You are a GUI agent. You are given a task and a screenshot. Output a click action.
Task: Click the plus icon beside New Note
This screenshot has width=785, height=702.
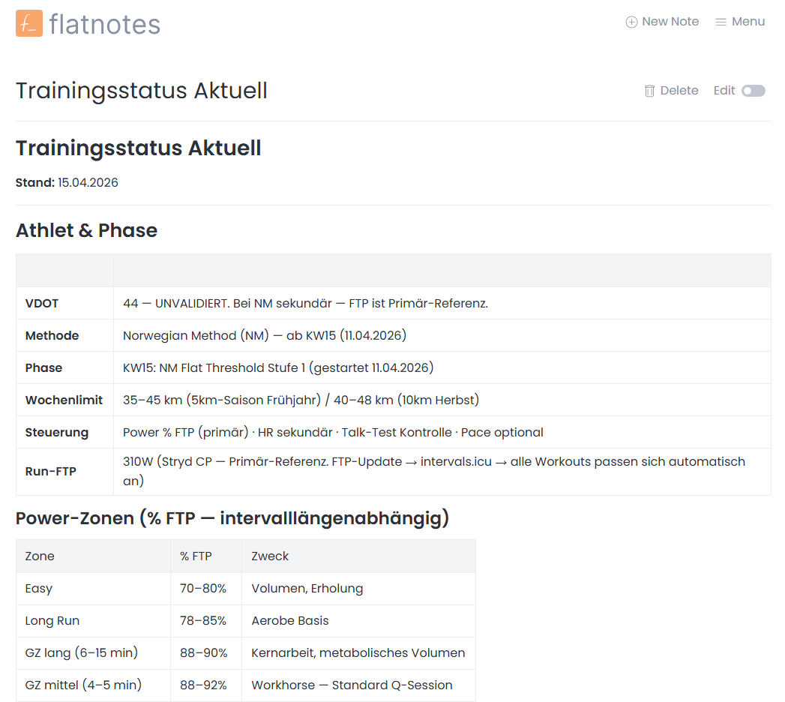coord(631,22)
